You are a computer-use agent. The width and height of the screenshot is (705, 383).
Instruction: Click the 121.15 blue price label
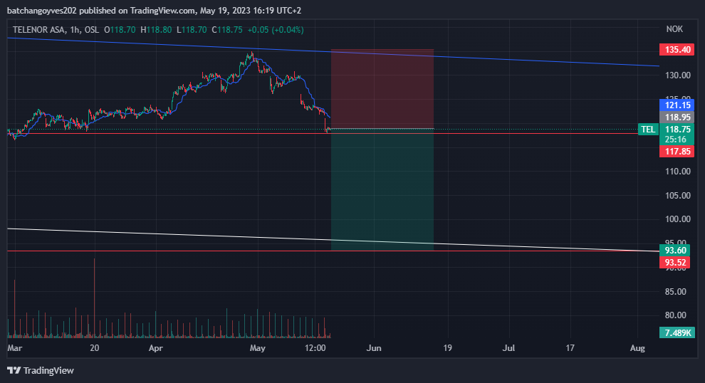click(x=677, y=105)
